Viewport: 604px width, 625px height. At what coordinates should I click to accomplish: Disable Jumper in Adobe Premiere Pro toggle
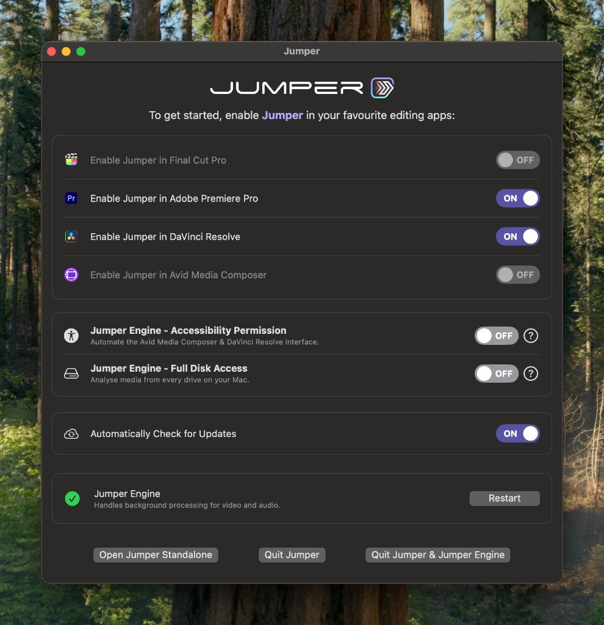pyautogui.click(x=518, y=198)
